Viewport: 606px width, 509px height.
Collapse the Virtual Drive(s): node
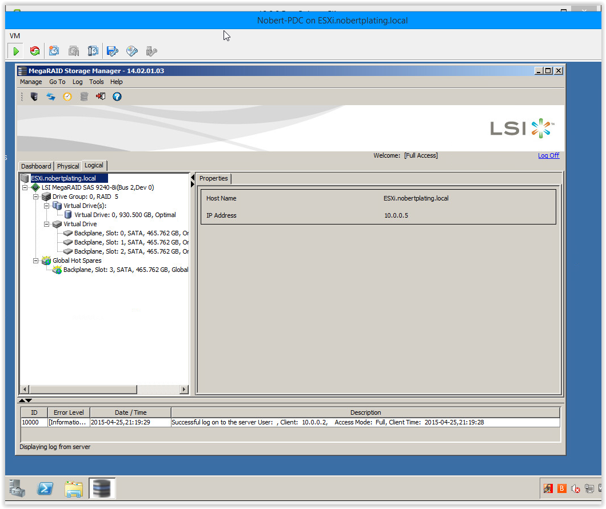46,206
